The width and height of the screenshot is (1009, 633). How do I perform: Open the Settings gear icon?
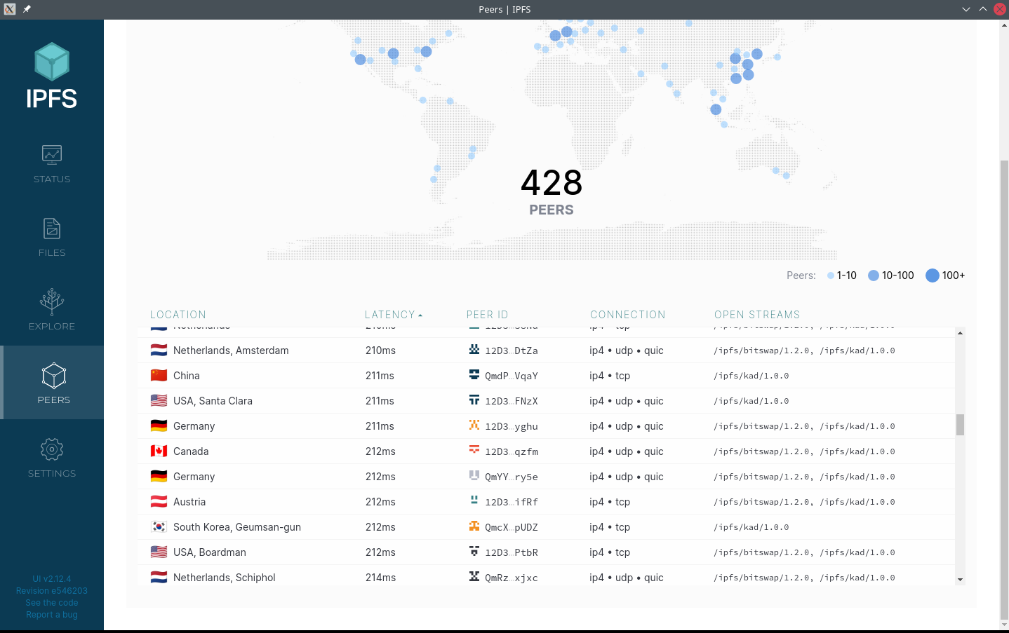52,449
